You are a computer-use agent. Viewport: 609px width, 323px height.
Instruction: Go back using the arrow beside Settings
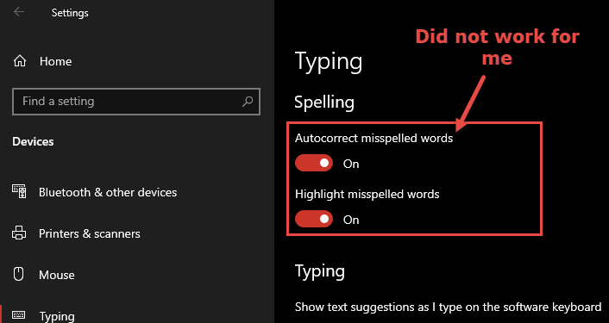click(19, 12)
